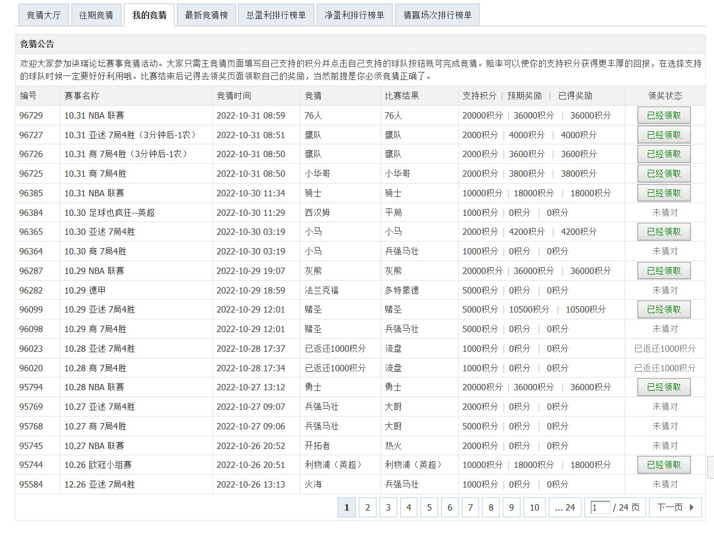714x533 pixels.
Task: Select the 最新竞猜榜 tab
Action: (x=206, y=15)
